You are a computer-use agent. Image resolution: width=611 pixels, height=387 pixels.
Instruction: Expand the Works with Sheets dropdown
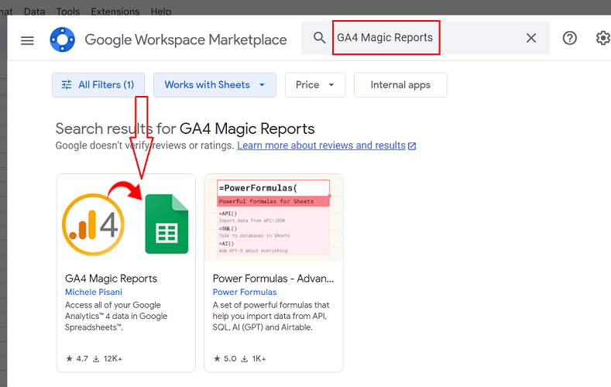[215, 85]
